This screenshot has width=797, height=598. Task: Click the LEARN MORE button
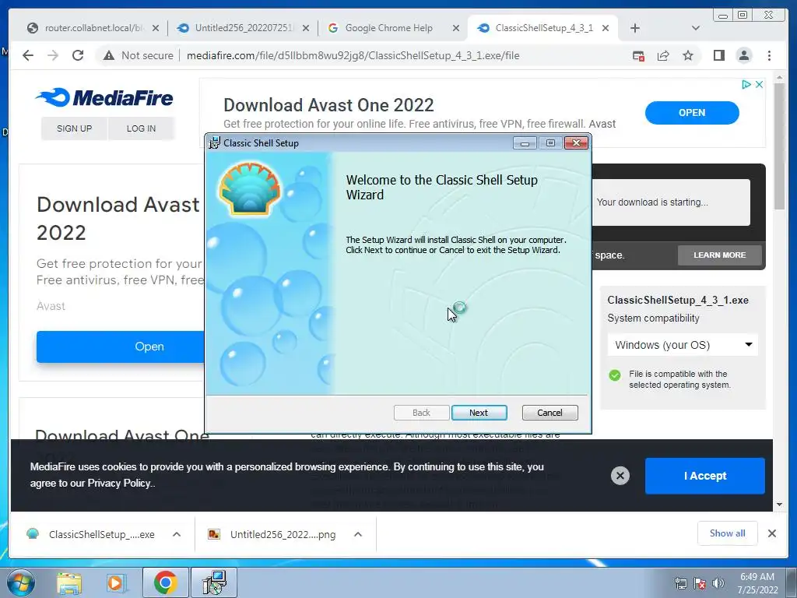coord(719,255)
